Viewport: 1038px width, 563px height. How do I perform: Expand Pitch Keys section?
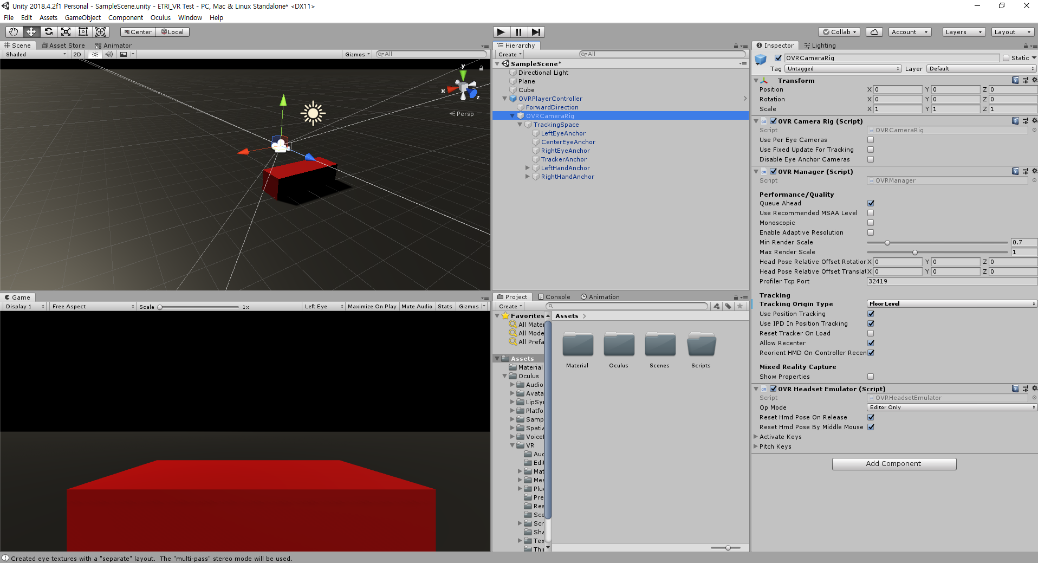tap(756, 446)
